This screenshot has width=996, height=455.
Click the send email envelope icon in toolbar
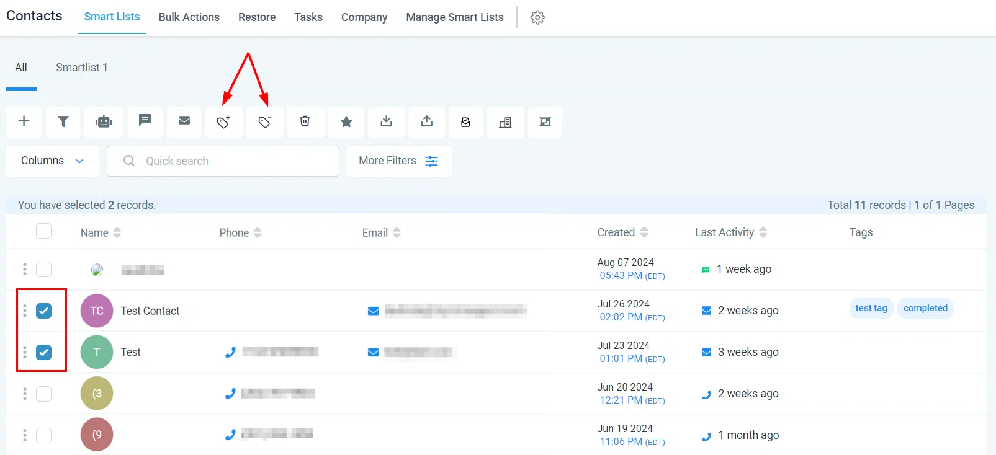coord(184,121)
